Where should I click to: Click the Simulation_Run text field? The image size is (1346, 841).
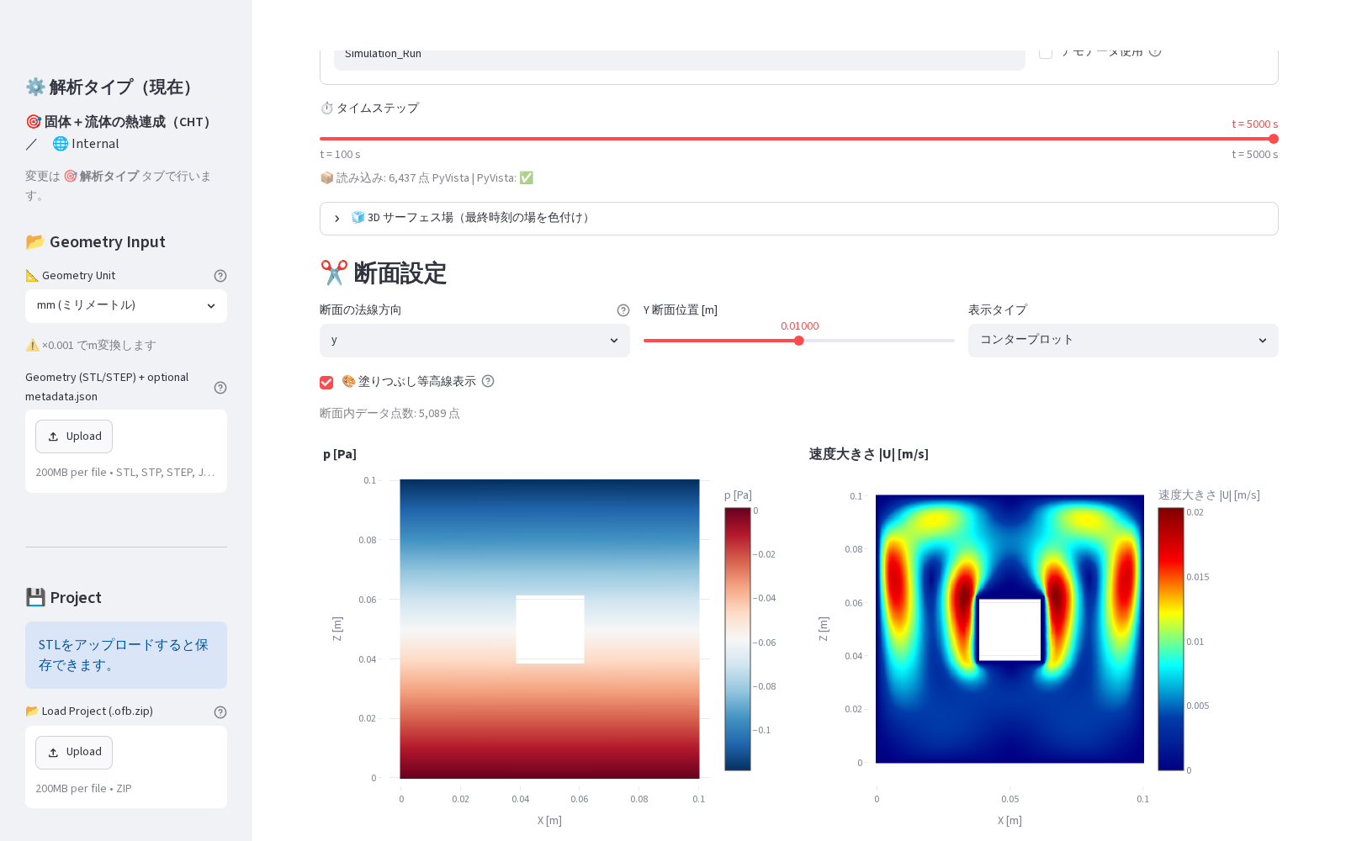(680, 59)
